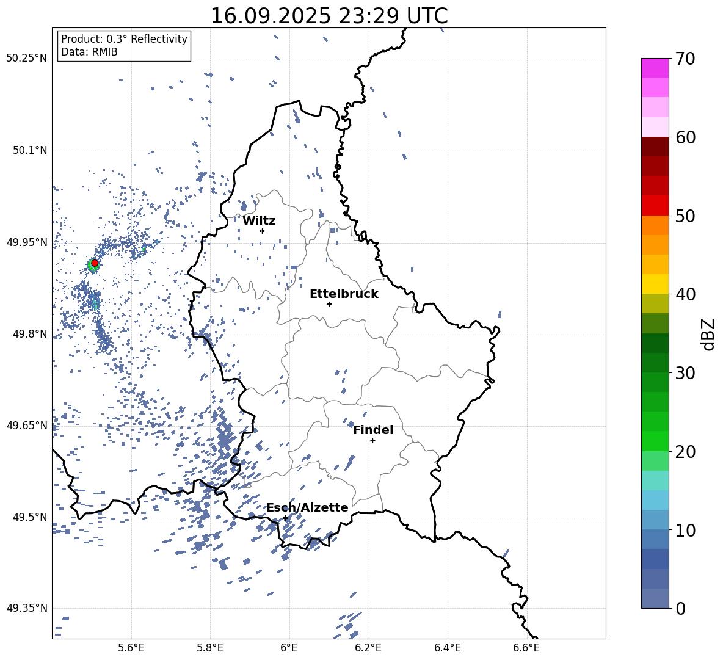The width and height of the screenshot is (723, 660).
Task: Click the 0 tick on the colorbar
Action: point(680,608)
